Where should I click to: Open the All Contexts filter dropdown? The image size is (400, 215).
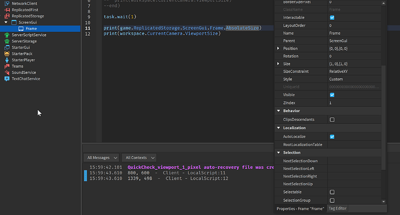(139, 158)
